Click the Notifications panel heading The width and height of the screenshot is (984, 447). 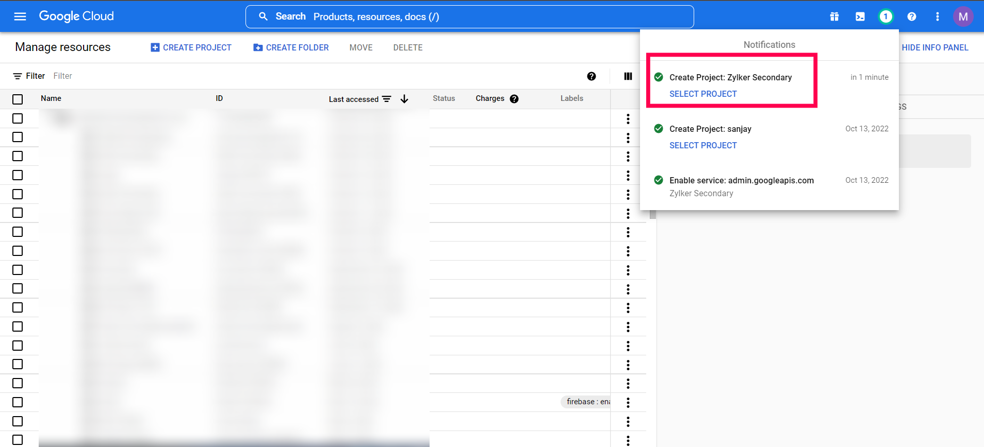(769, 45)
